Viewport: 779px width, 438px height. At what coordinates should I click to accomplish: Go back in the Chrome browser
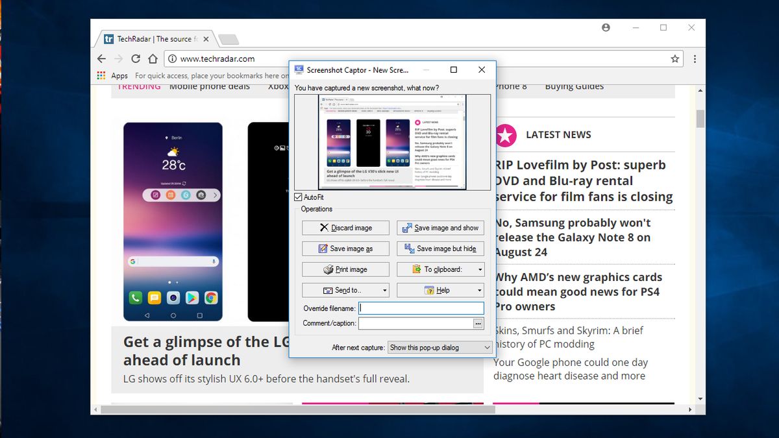pyautogui.click(x=102, y=58)
